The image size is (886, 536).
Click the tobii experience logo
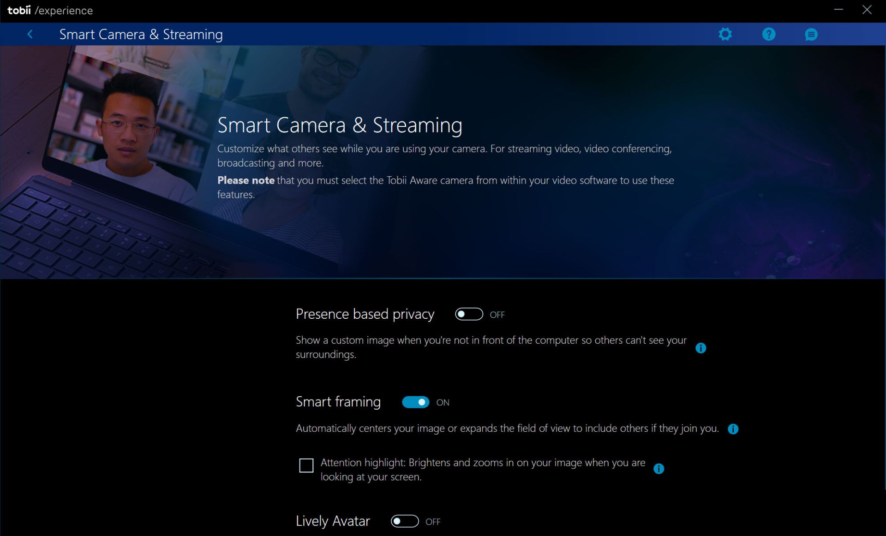50,10
